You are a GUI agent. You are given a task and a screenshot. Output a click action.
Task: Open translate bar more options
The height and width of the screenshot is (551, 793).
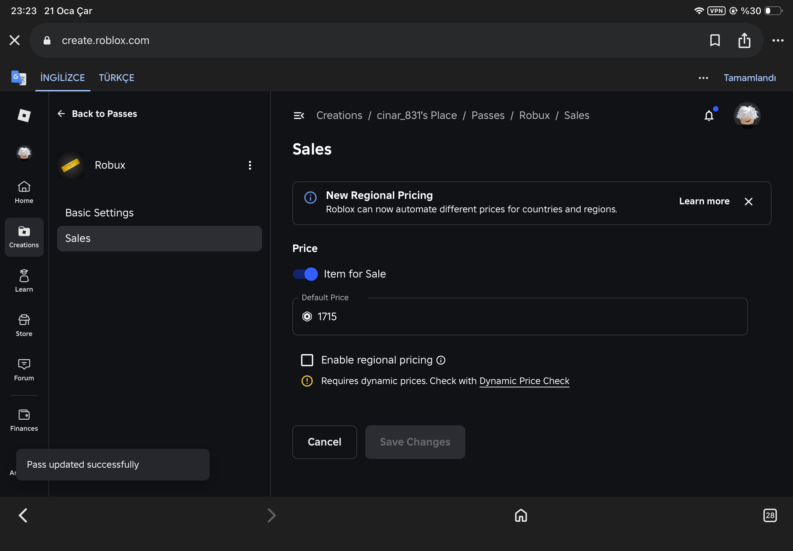[703, 78]
